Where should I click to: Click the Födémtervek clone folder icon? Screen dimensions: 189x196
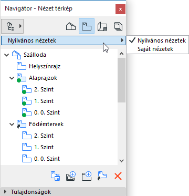pos(22,124)
